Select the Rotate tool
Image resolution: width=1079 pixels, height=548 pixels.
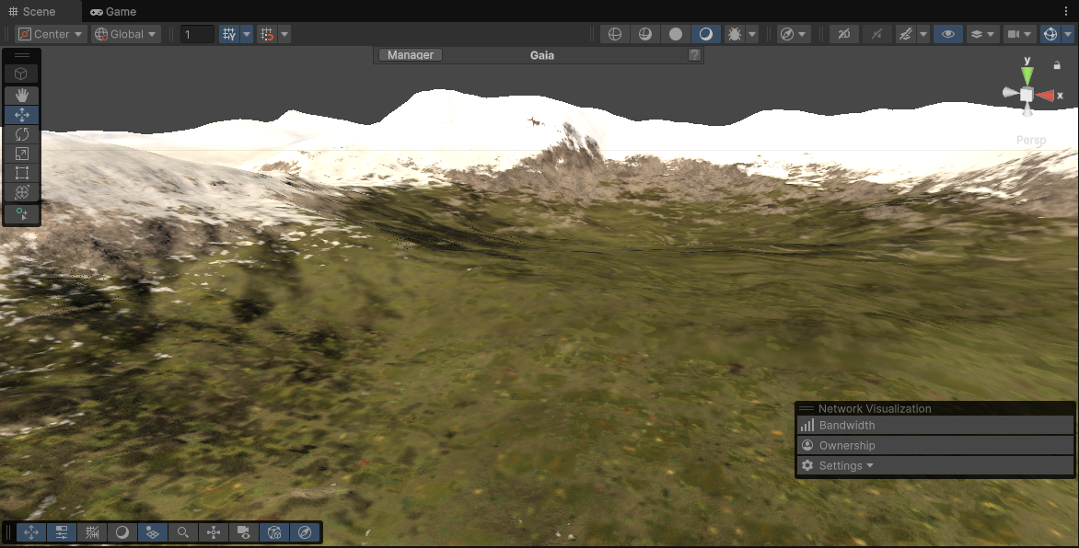pyautogui.click(x=21, y=134)
